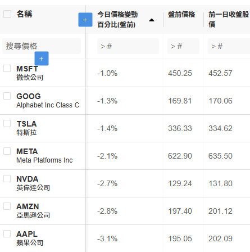Screen dimensions: 250x252
Task: Open the META Meta Platforms Inc link
Action: (x=44, y=156)
